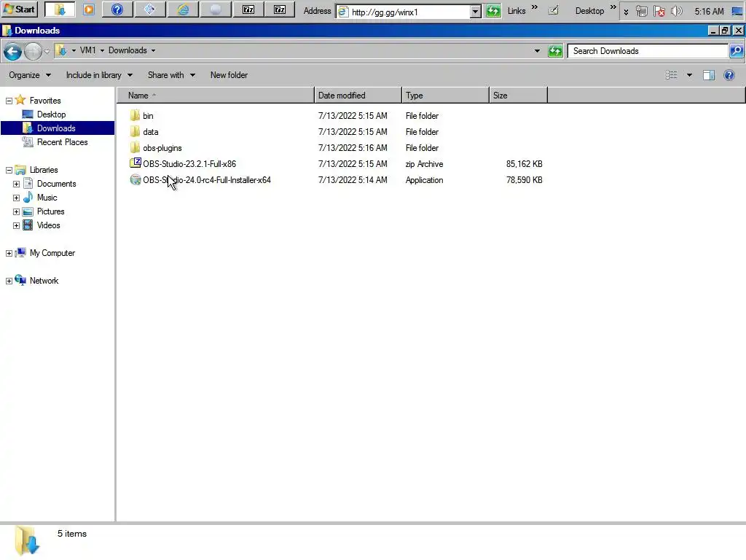Click VM1 in the address breadcrumb

point(87,50)
